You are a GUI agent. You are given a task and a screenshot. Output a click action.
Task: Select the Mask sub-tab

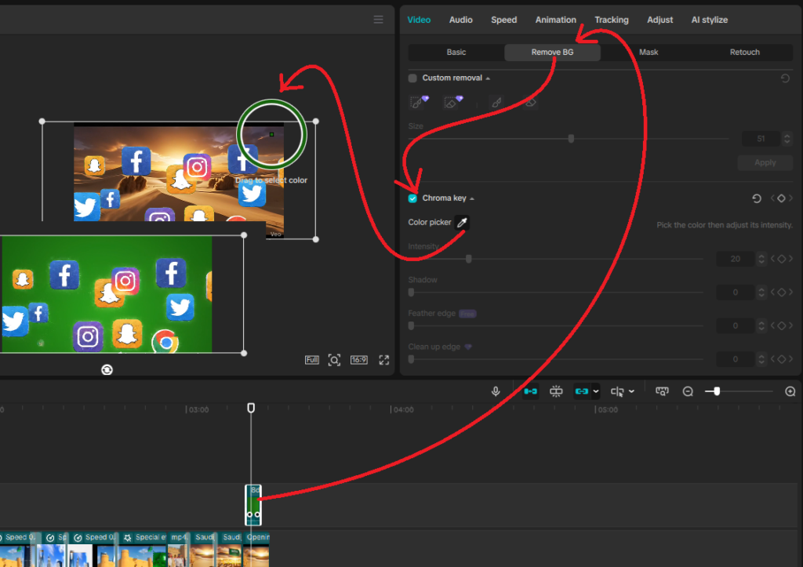pos(648,53)
